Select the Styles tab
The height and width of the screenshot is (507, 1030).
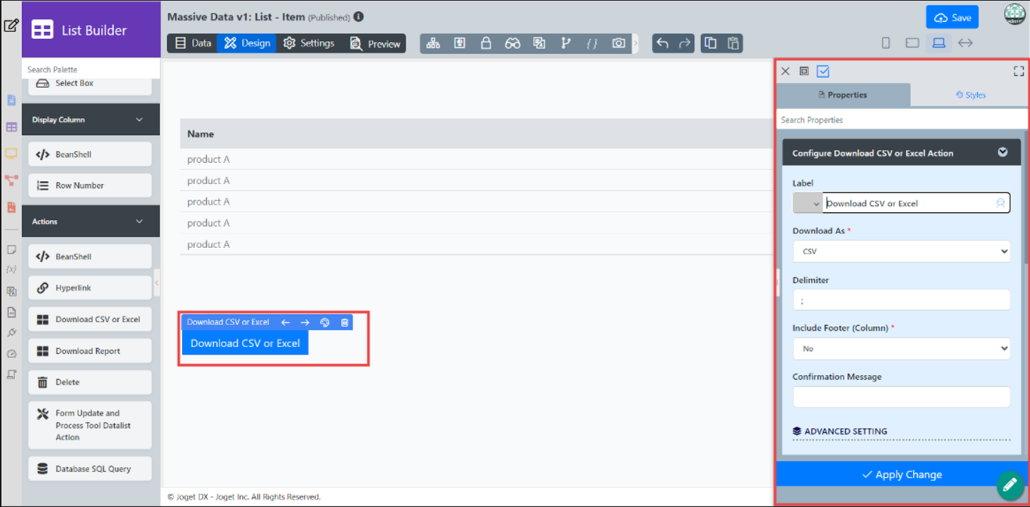(971, 95)
